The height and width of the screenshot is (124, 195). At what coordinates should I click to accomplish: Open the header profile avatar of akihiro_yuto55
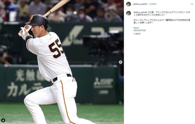(x=128, y=4)
